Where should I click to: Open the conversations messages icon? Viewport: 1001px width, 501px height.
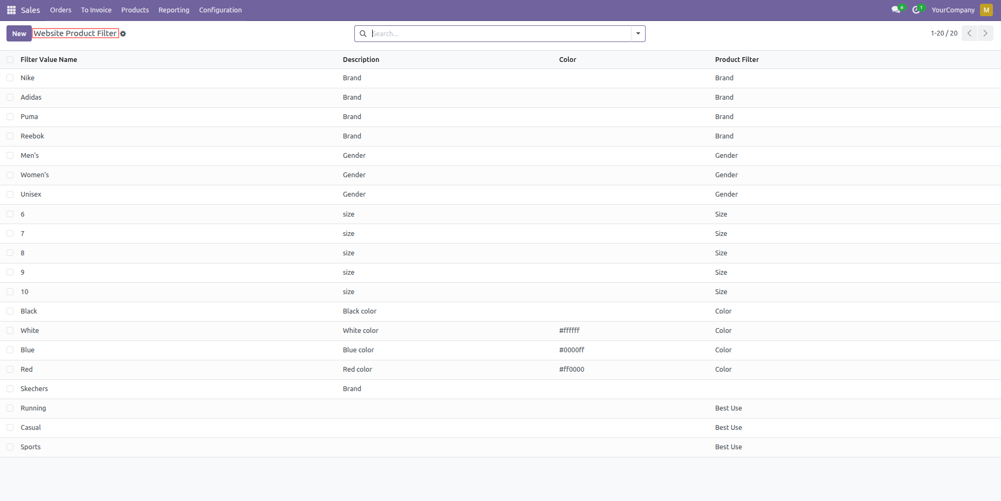(x=896, y=10)
